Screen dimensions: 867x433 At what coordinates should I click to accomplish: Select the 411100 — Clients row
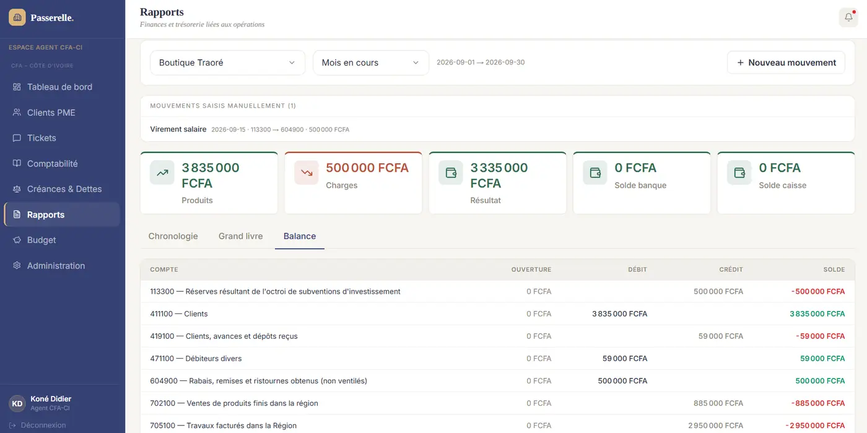tap(497, 314)
